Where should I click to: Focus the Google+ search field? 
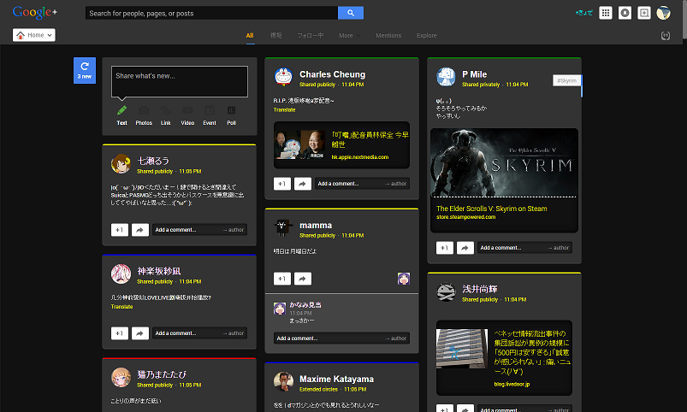point(211,13)
